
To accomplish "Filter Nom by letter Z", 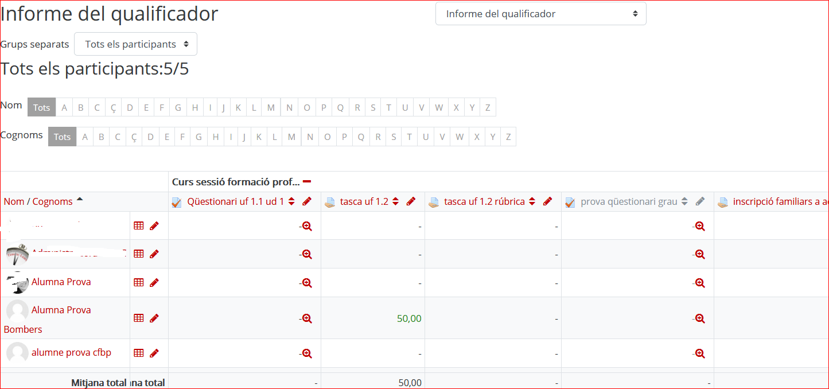I will pyautogui.click(x=488, y=107).
